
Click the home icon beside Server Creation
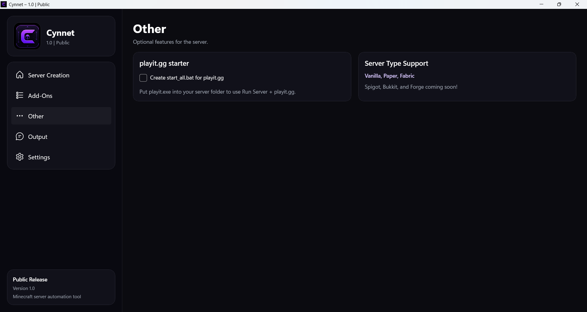[x=20, y=75]
